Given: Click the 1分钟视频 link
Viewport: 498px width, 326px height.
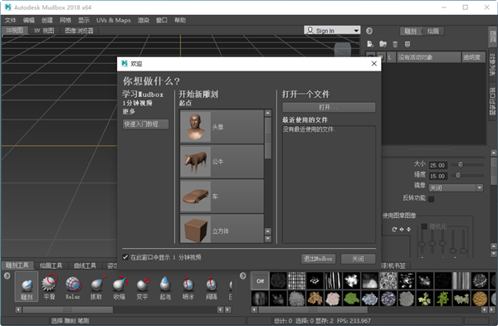Looking at the screenshot, I should coord(137,103).
